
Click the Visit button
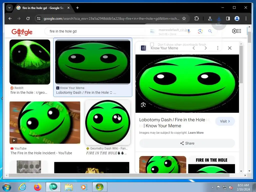225,121
